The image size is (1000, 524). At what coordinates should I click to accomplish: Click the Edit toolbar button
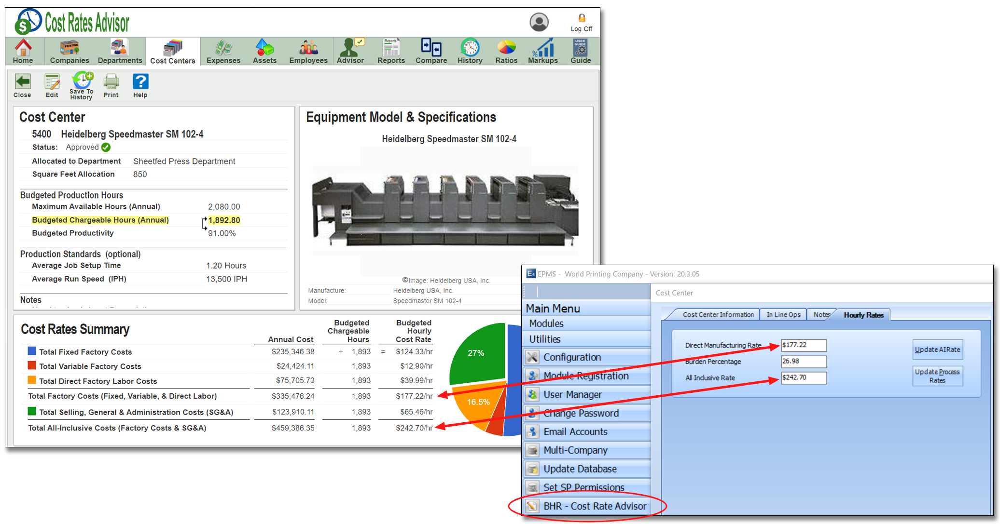coord(52,86)
